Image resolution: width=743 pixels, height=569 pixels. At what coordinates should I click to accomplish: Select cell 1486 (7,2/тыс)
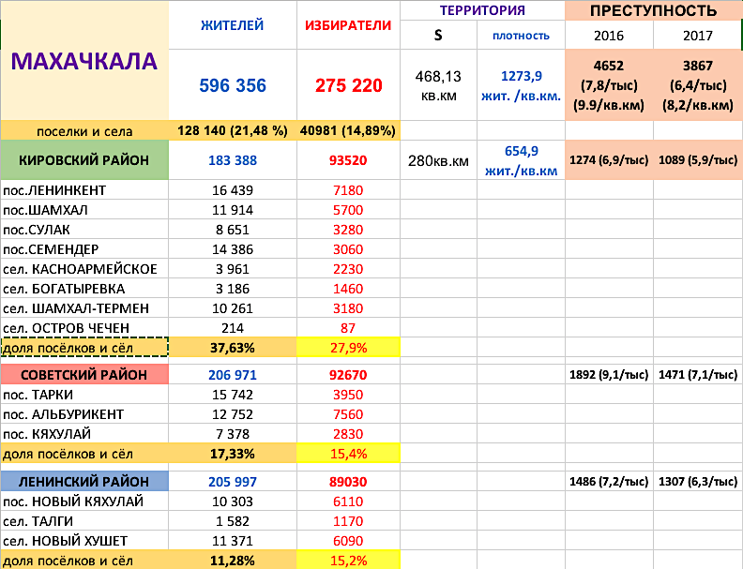(609, 481)
